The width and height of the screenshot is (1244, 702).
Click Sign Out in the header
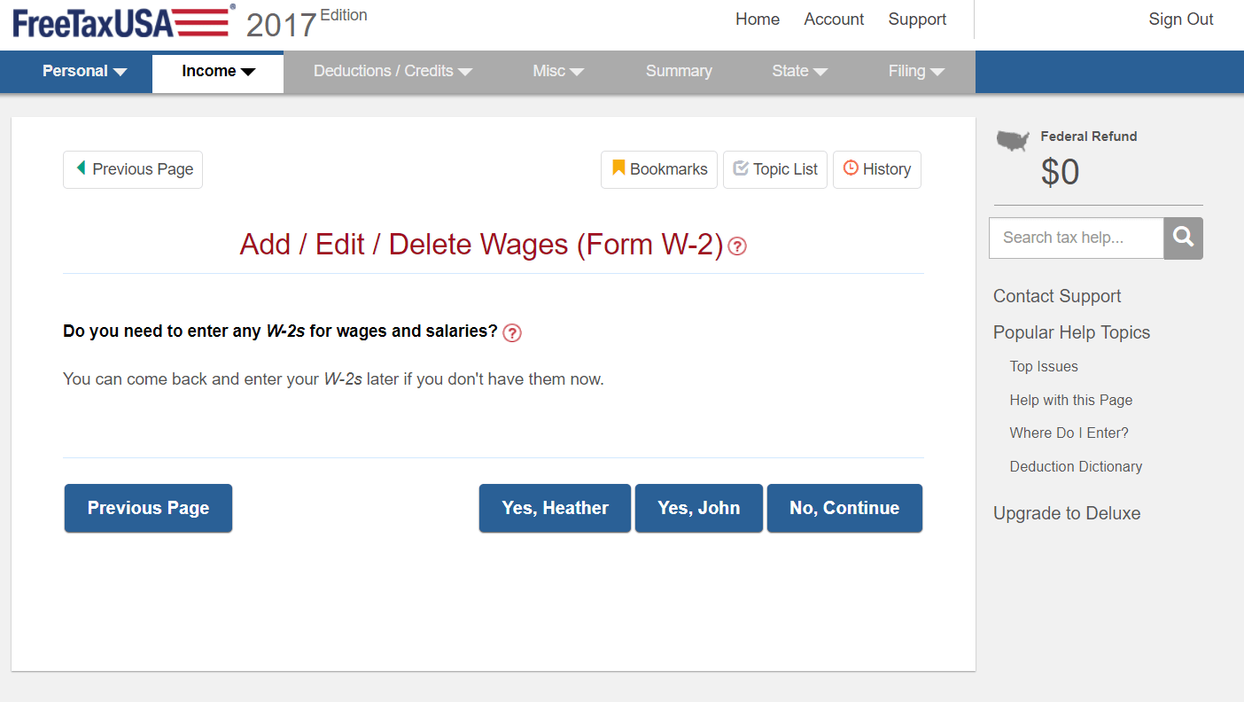coord(1181,19)
